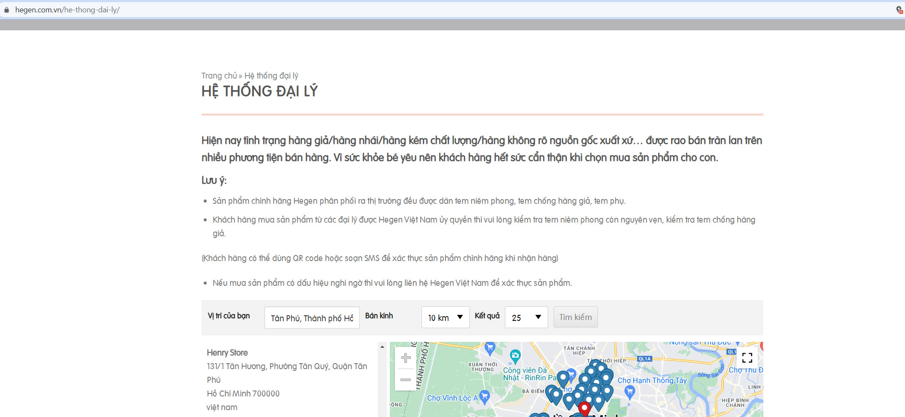905x417 pixels.
Task: Select the Henry Store dealer entry
Action: pyautogui.click(x=227, y=352)
